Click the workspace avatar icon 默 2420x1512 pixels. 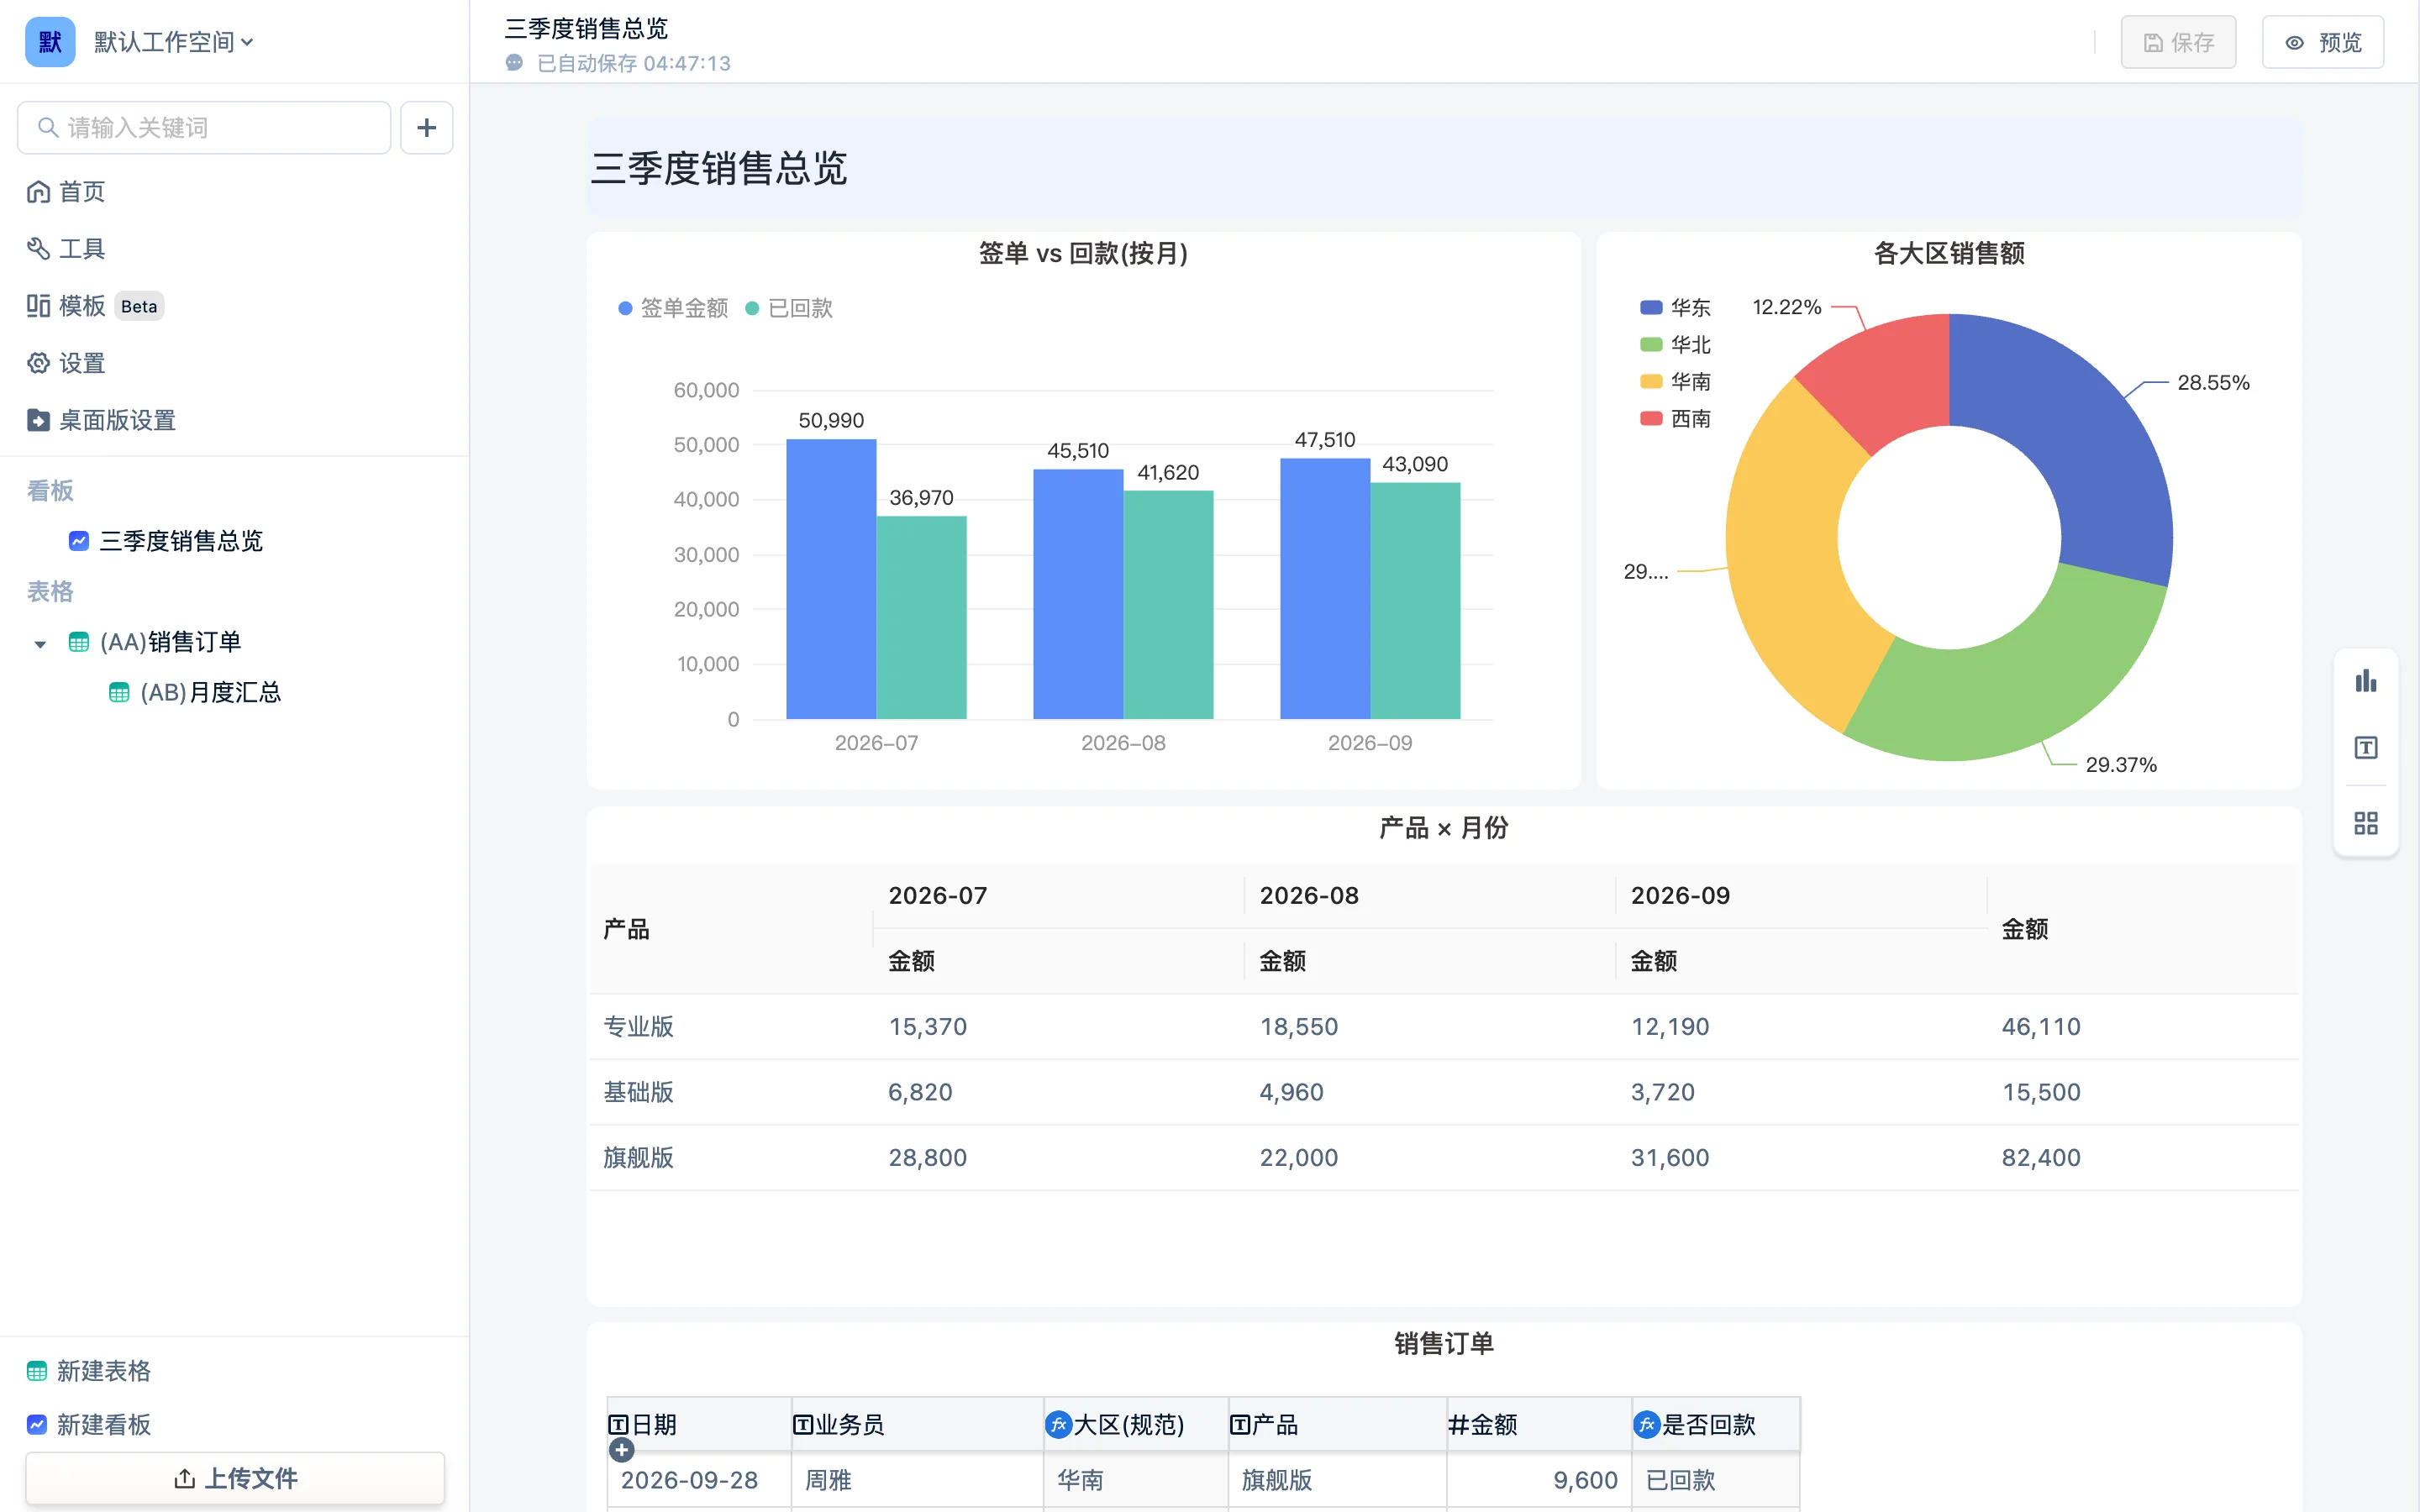(x=50, y=42)
